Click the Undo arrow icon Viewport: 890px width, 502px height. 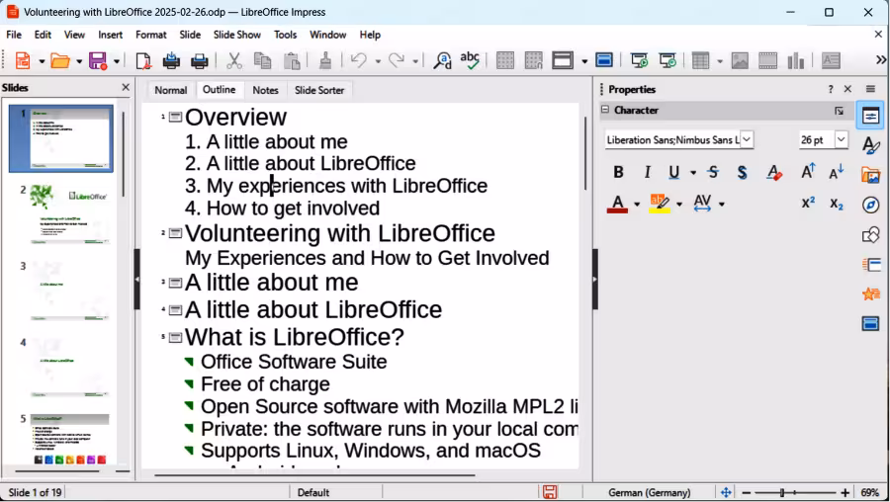click(359, 60)
